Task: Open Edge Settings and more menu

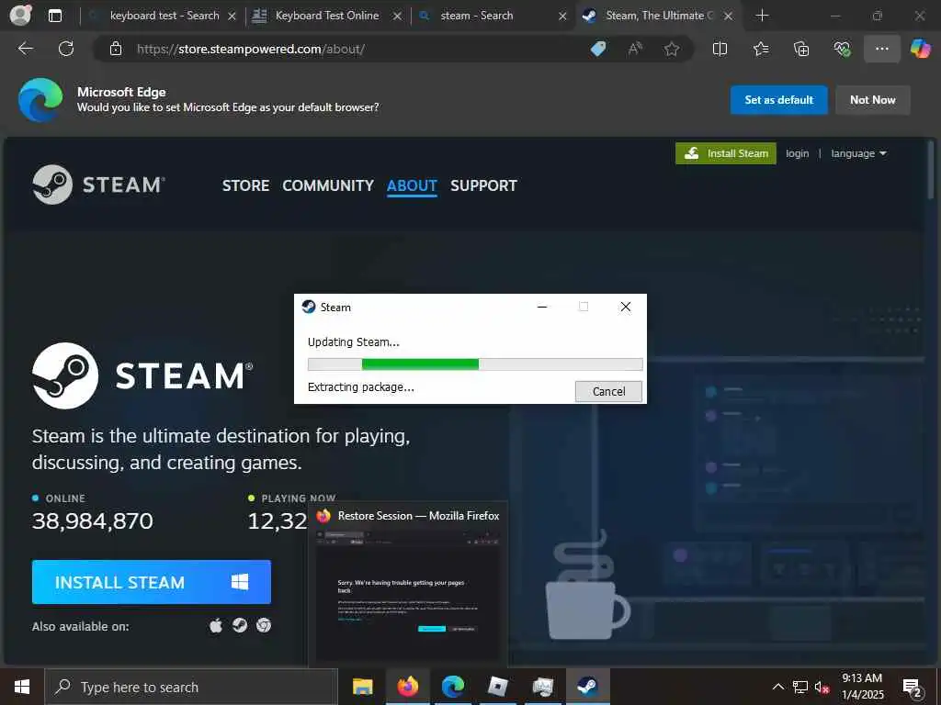Action: (881, 49)
